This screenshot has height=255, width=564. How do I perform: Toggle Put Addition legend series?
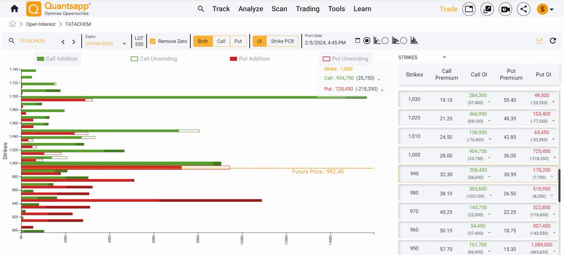pyautogui.click(x=250, y=59)
